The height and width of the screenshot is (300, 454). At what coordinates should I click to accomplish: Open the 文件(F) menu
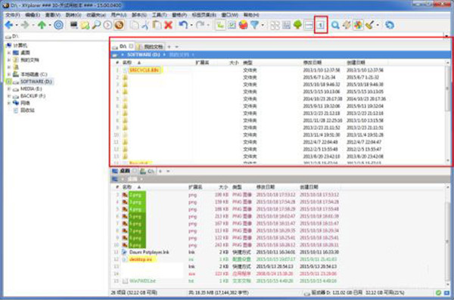point(13,15)
